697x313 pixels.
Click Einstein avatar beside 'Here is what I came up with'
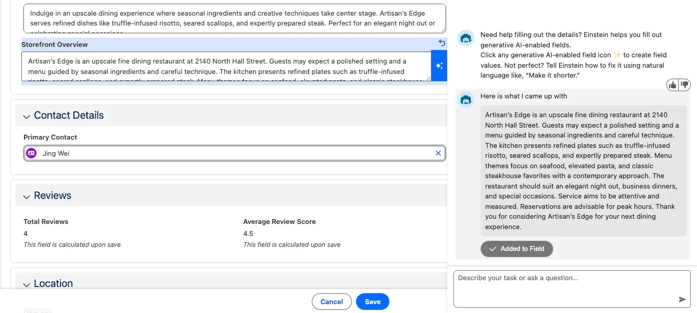pos(465,99)
